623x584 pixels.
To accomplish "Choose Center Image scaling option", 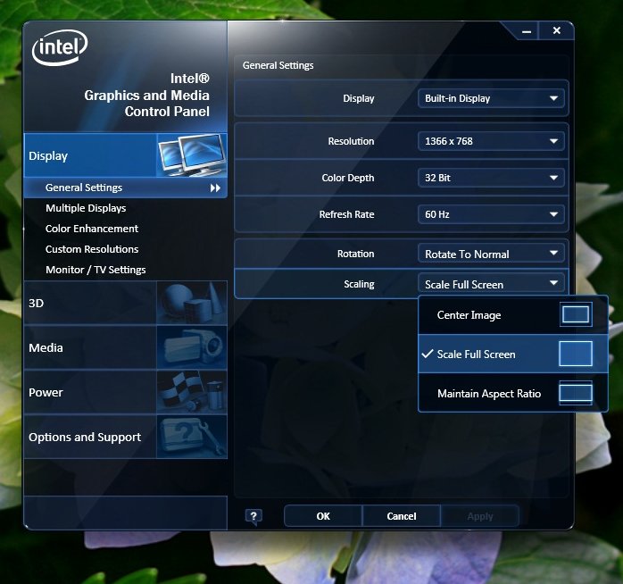I will coord(513,315).
